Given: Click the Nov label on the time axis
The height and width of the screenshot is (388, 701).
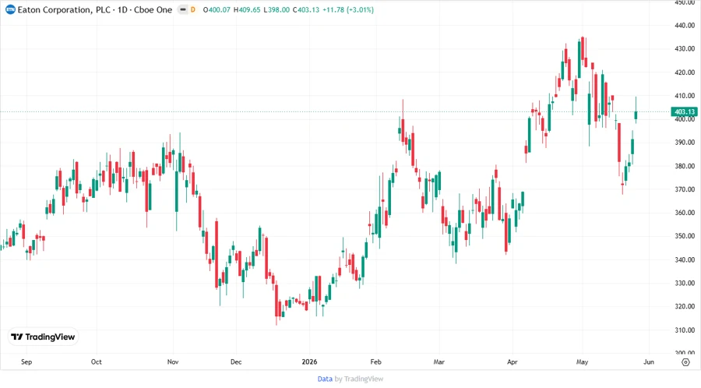Looking at the screenshot, I should (x=173, y=362).
